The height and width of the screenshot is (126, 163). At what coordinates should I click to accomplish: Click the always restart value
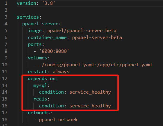tap(61, 72)
